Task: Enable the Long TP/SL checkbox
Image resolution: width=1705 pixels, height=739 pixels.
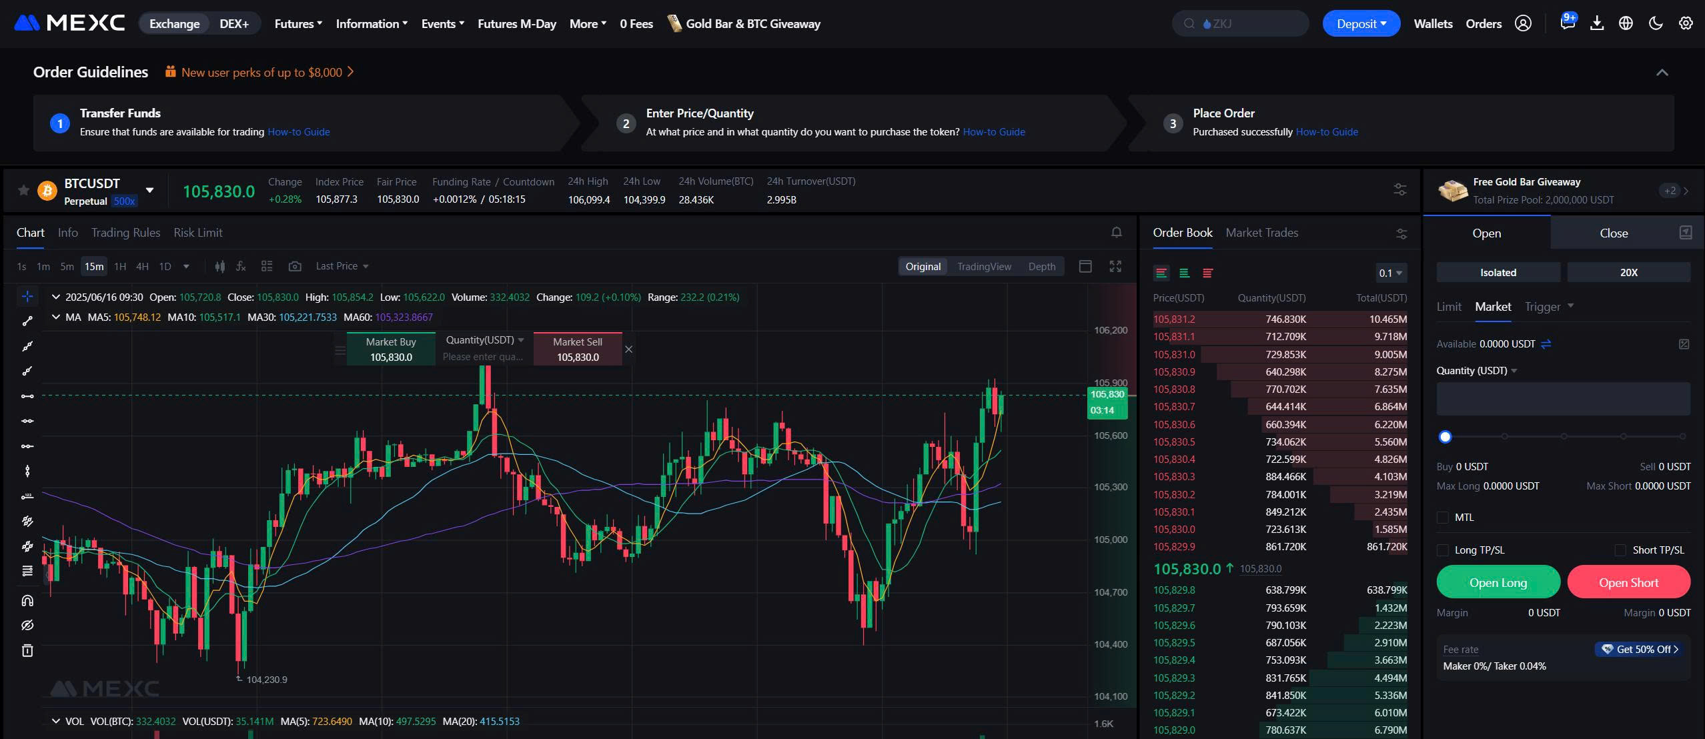Action: click(x=1443, y=550)
